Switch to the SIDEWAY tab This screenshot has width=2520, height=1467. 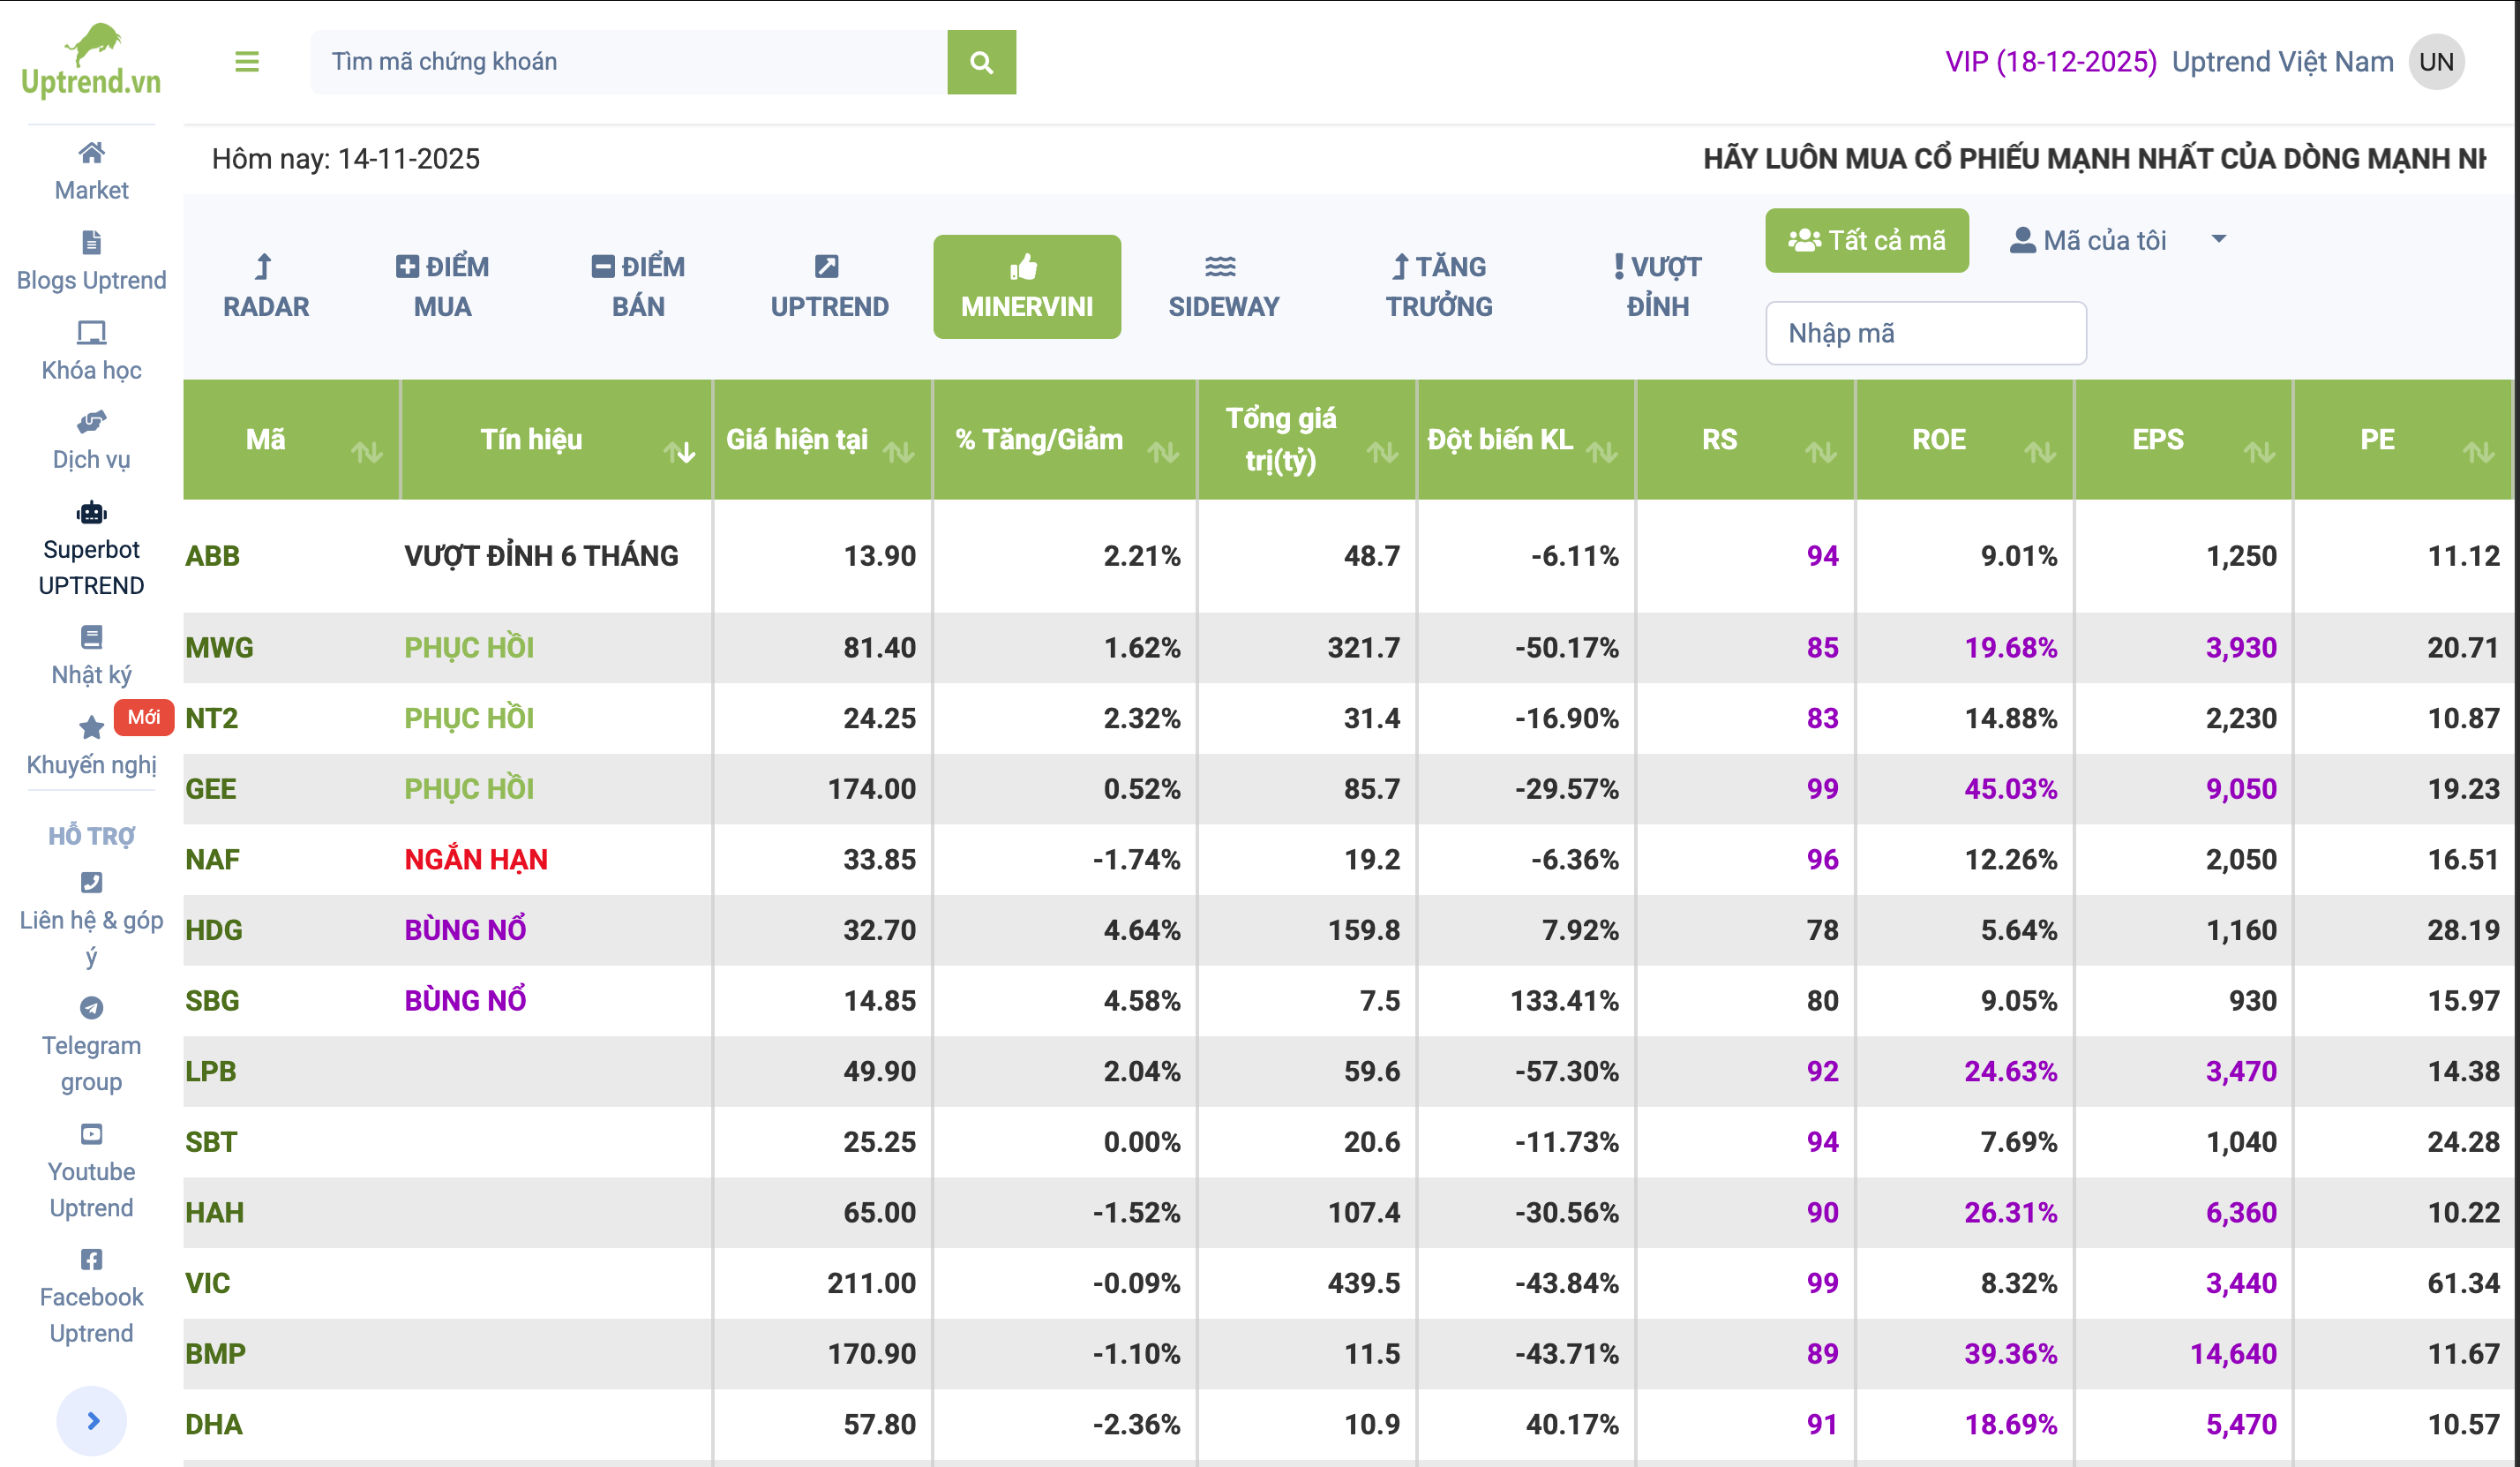coord(1223,287)
